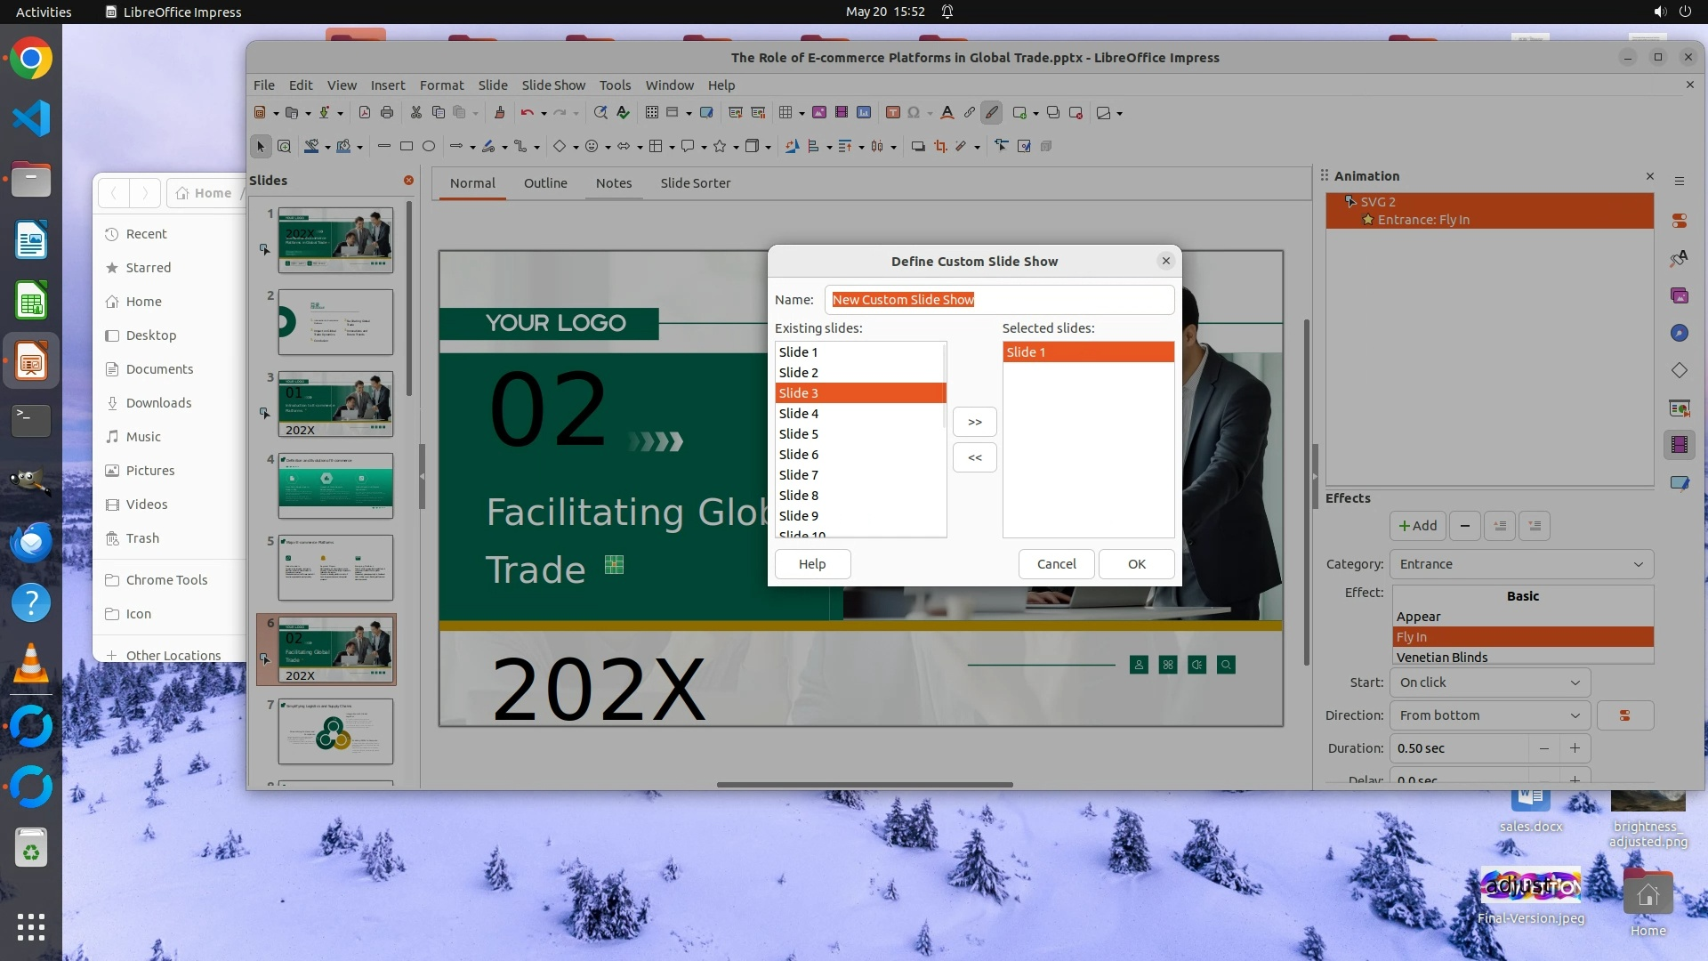Image resolution: width=1708 pixels, height=961 pixels.
Task: Click the Duration plus stepper button
Action: (1574, 748)
